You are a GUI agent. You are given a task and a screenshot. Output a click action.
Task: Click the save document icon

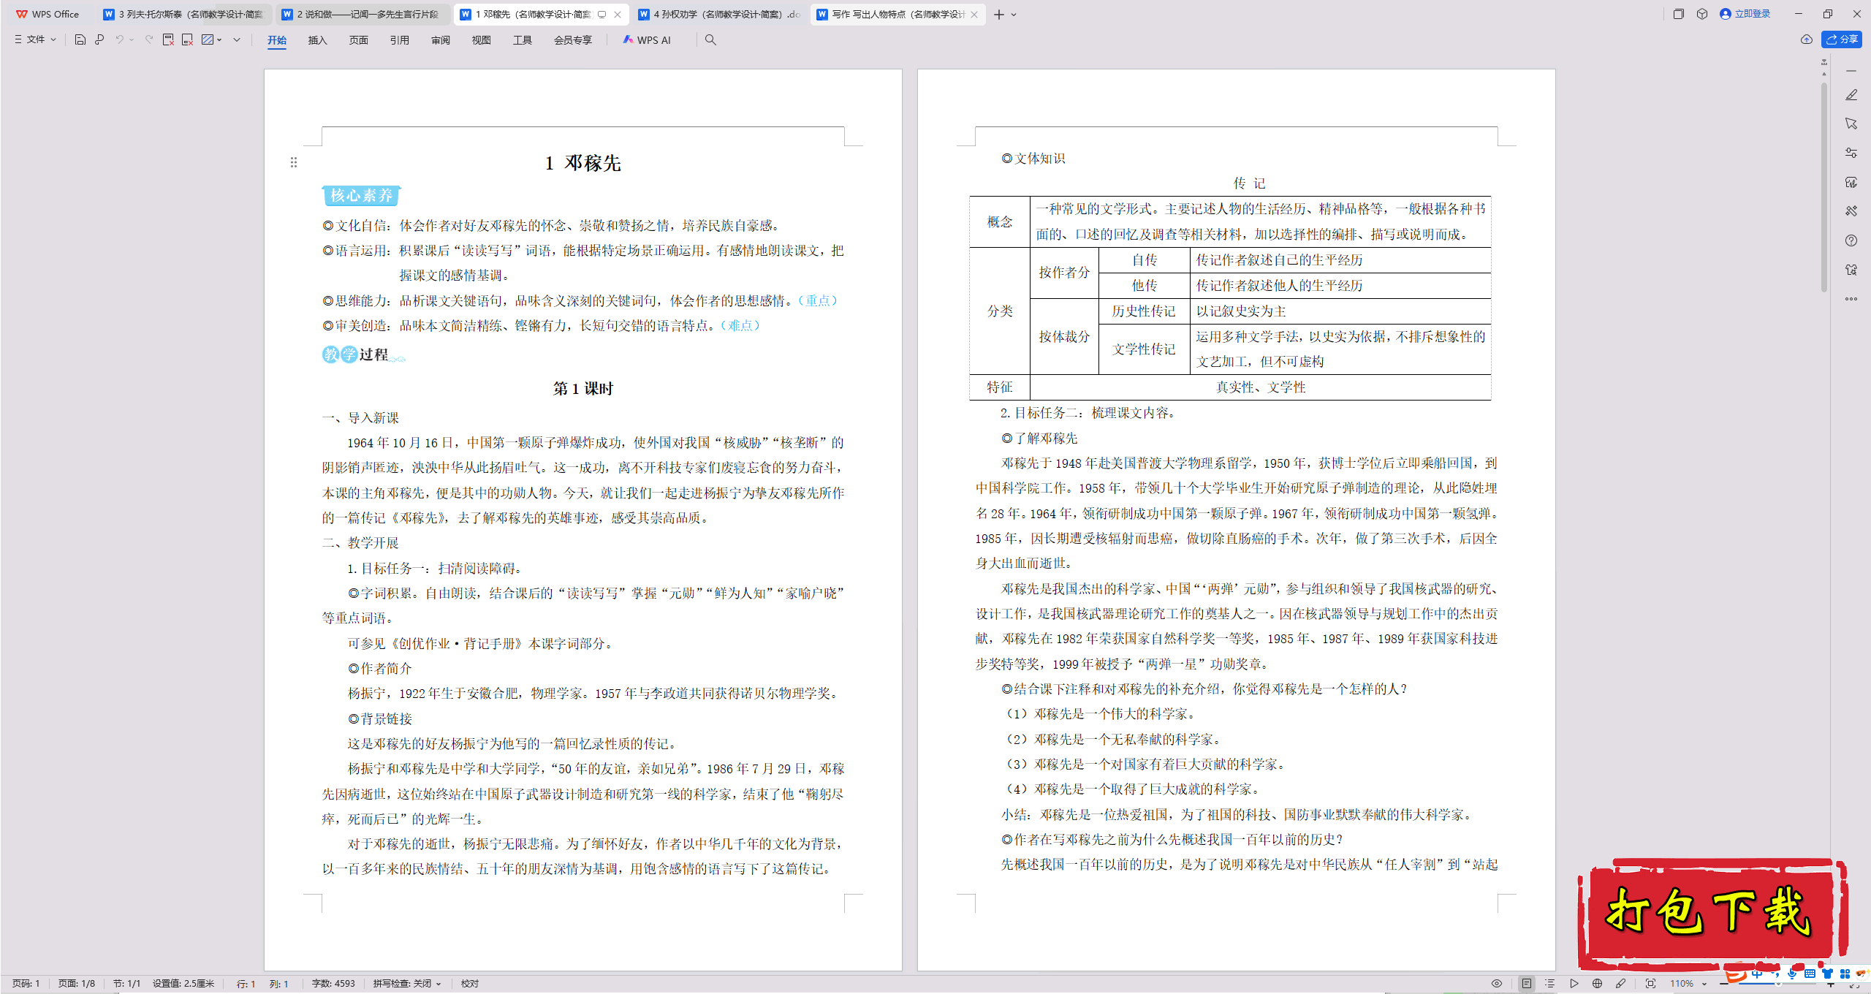click(80, 39)
